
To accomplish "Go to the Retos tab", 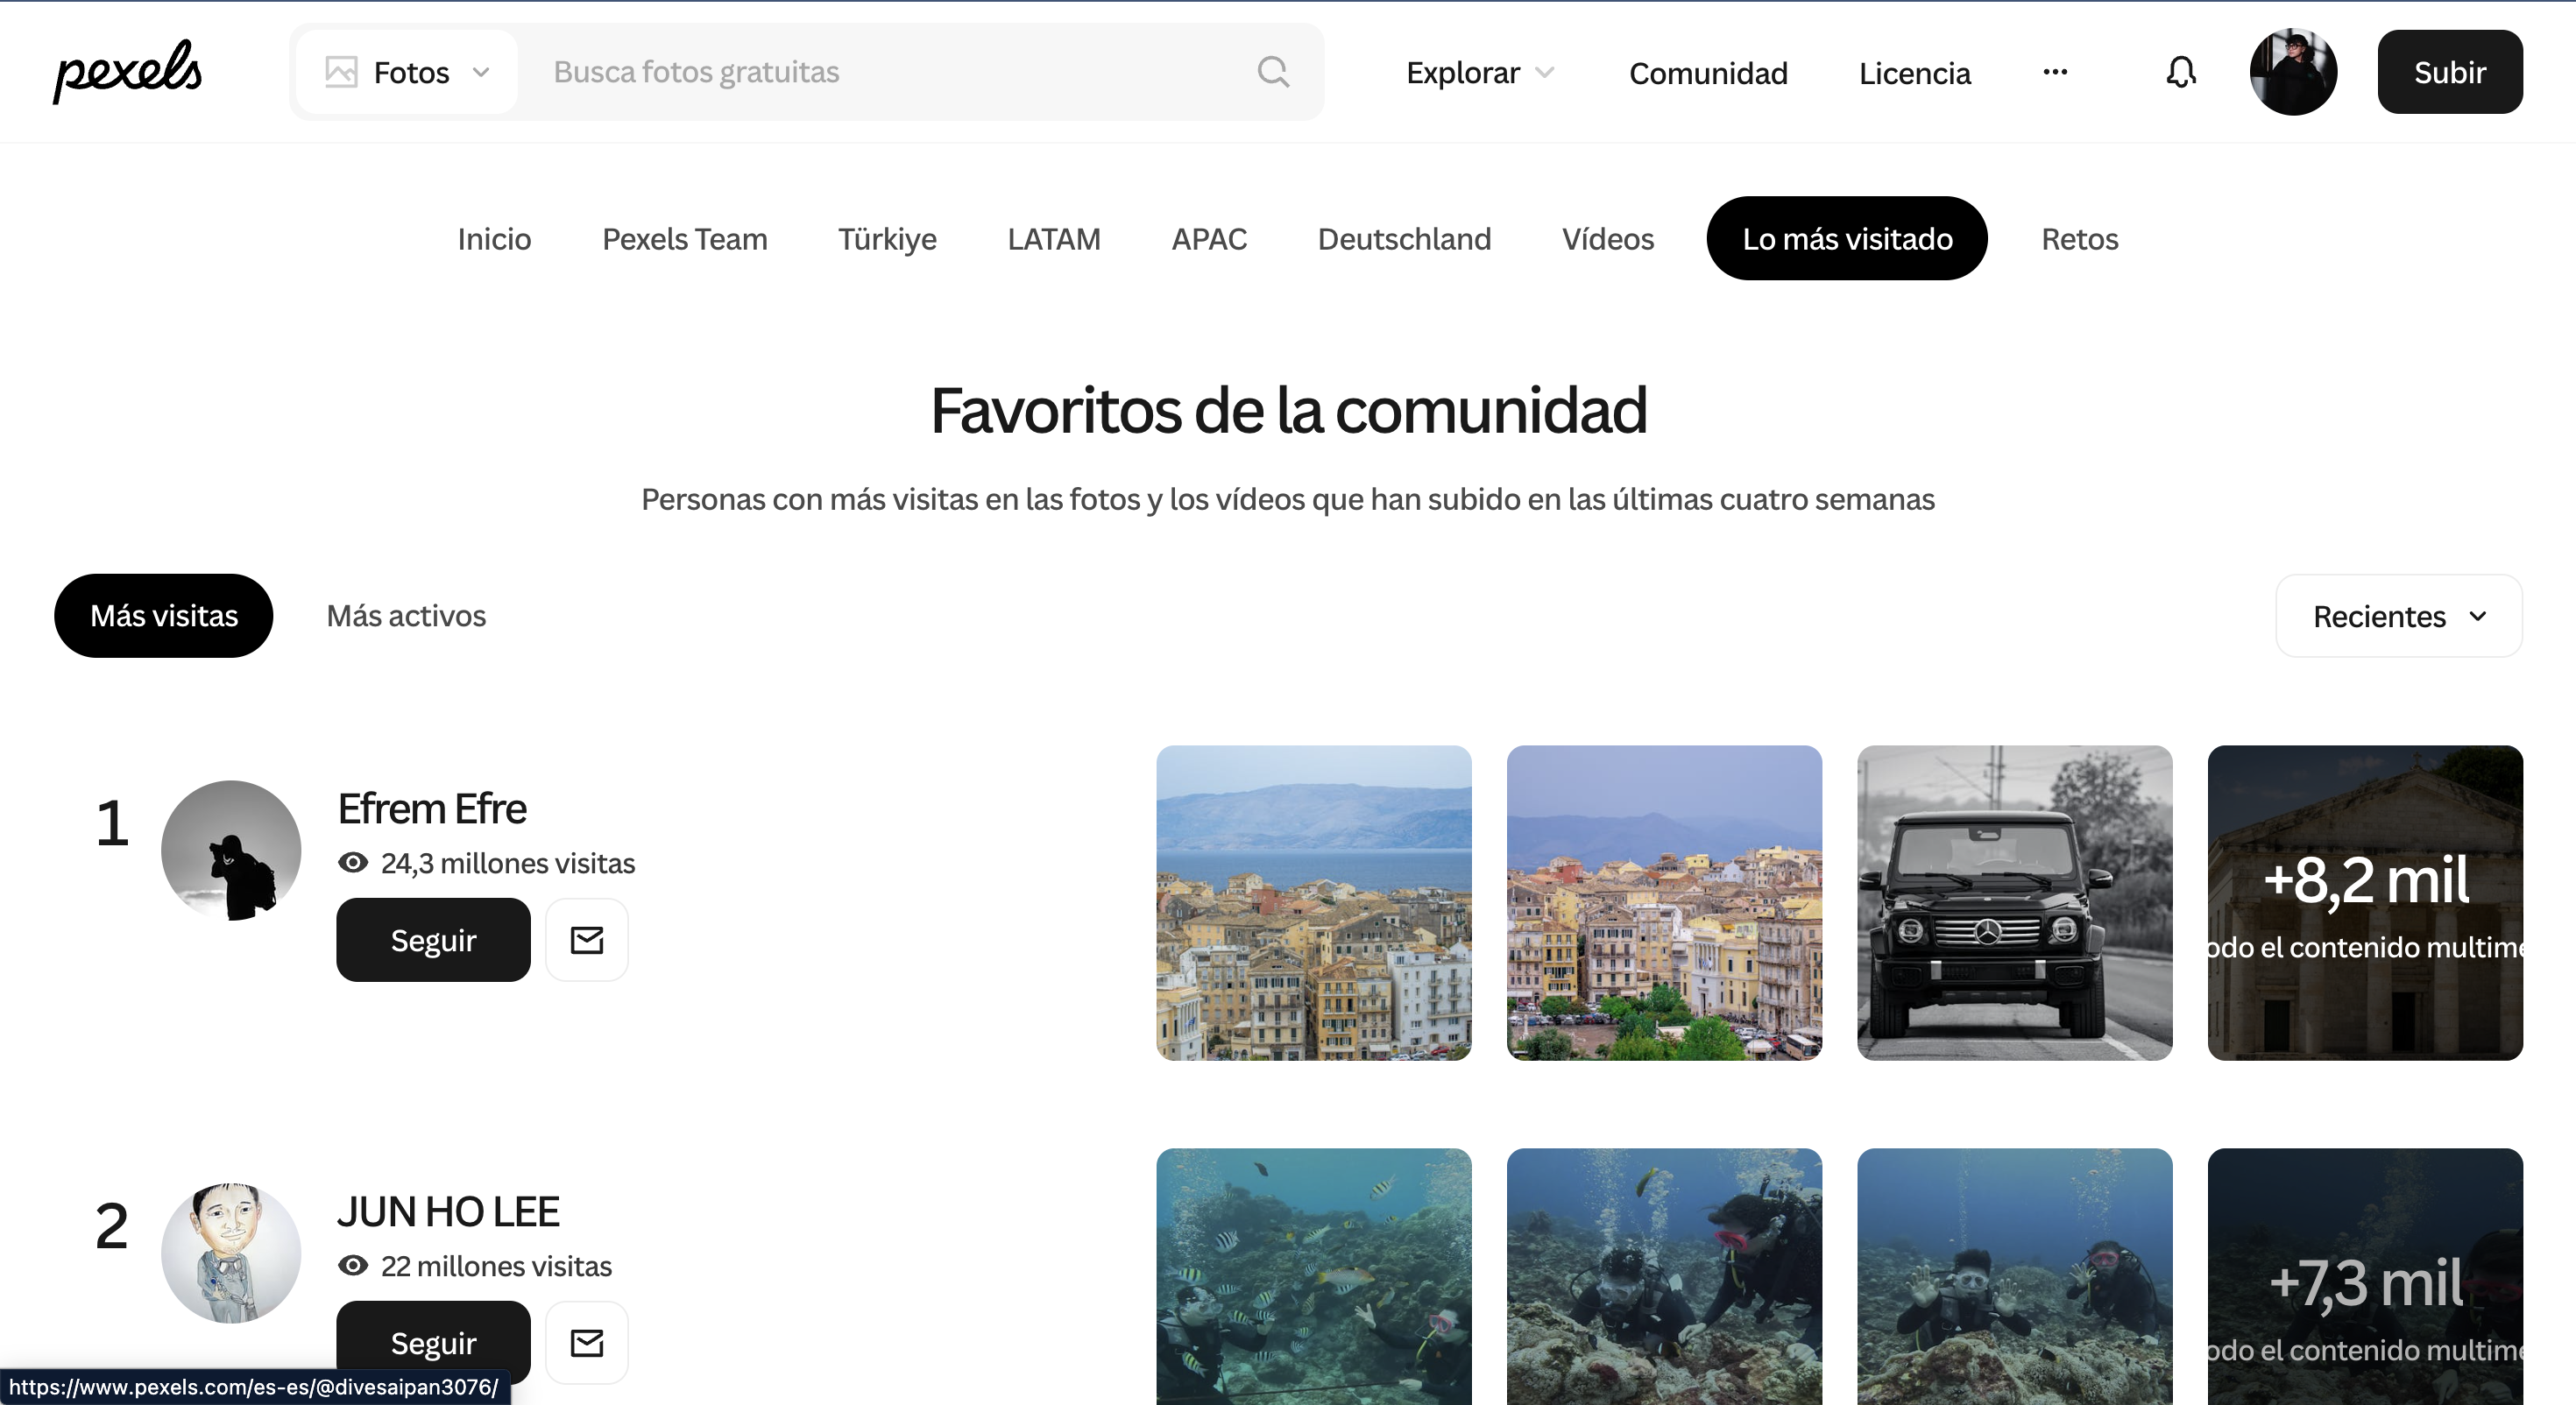I will point(2079,239).
